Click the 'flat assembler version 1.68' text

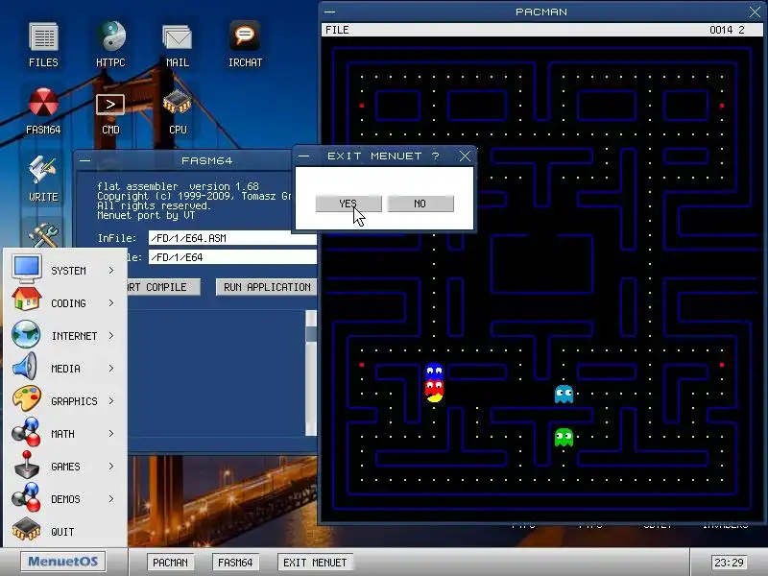[178, 186]
